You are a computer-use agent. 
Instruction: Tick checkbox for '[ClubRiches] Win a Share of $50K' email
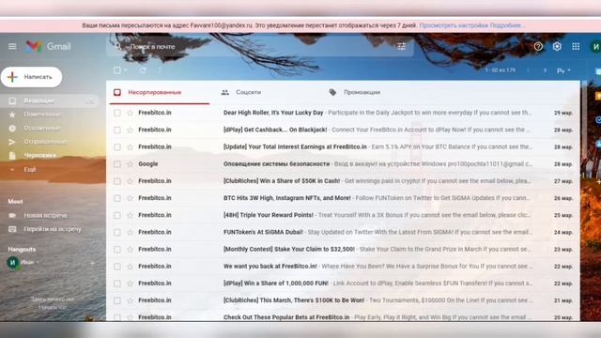117,181
